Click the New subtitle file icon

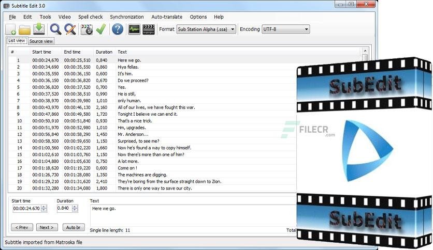click(x=11, y=29)
